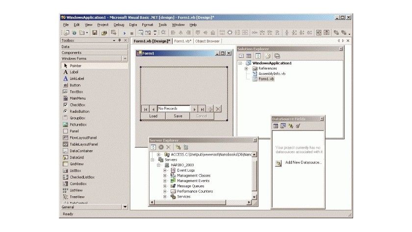Choose the DataGrid control in Toolbox
The image size is (412, 232).
pyautogui.click(x=77, y=157)
